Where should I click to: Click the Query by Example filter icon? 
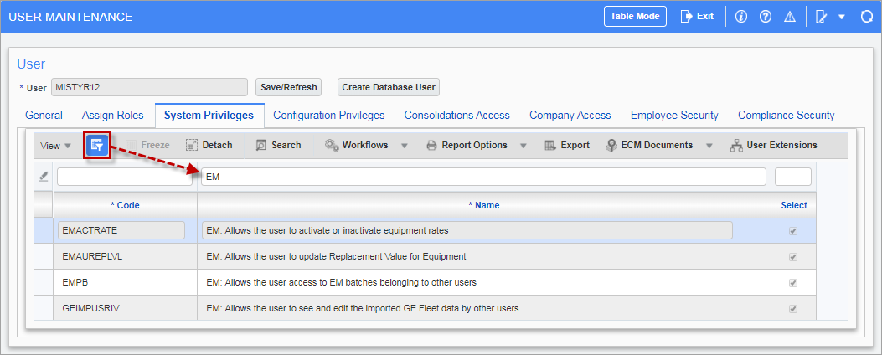coord(96,145)
